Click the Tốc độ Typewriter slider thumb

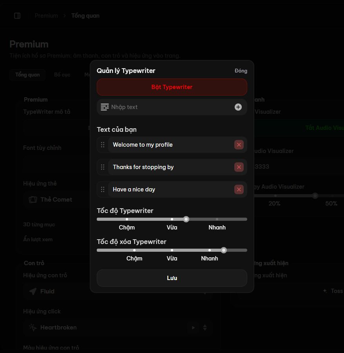[x=186, y=219]
